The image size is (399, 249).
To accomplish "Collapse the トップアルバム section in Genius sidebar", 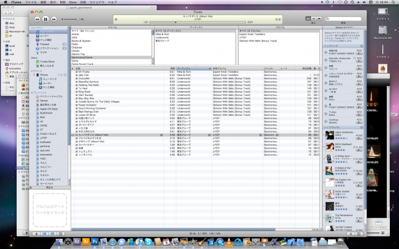I will point(361,127).
